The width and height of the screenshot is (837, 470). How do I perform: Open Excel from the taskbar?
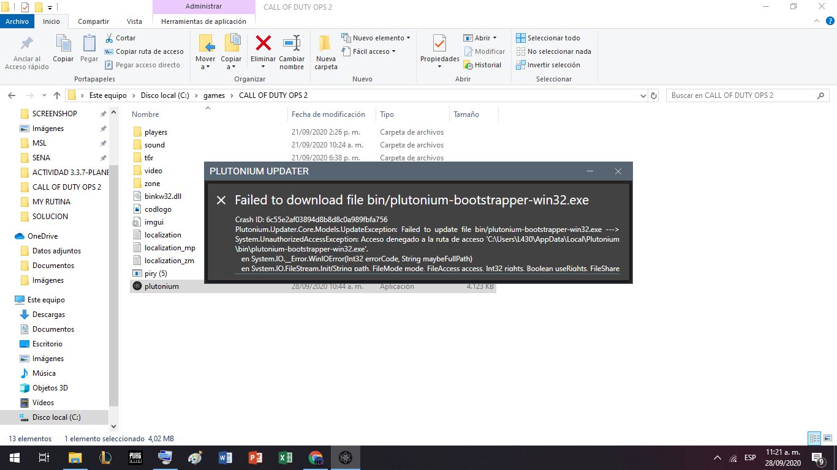tap(286, 458)
